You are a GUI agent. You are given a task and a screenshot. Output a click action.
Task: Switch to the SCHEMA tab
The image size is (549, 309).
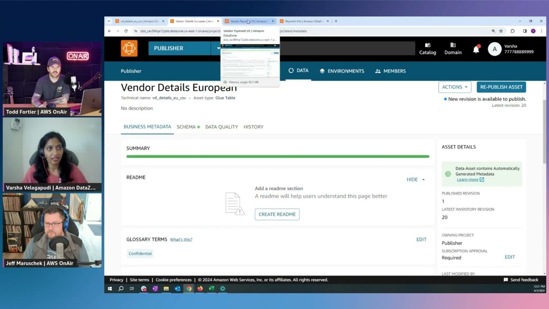pos(188,127)
